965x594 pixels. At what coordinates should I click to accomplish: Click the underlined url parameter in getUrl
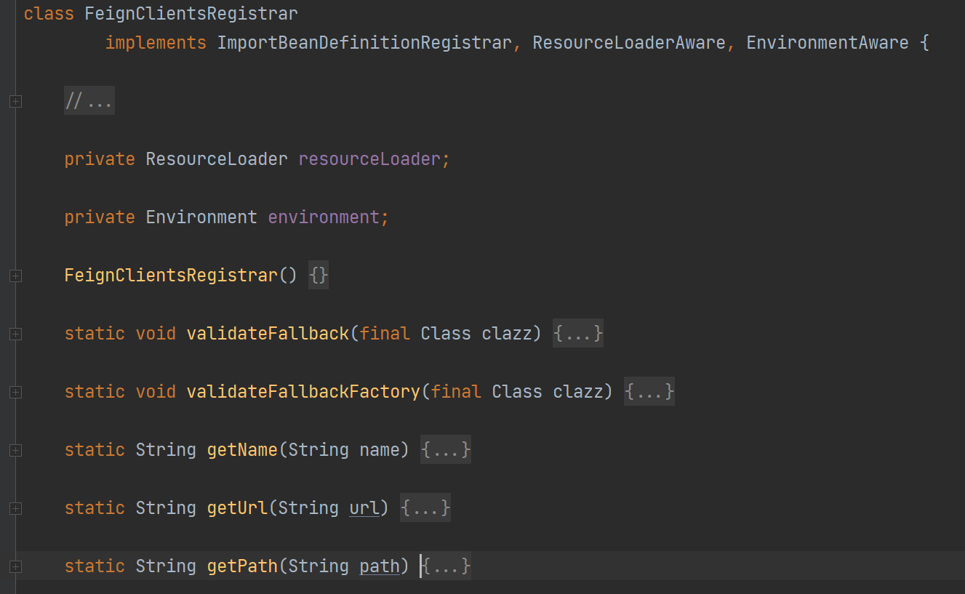364,508
